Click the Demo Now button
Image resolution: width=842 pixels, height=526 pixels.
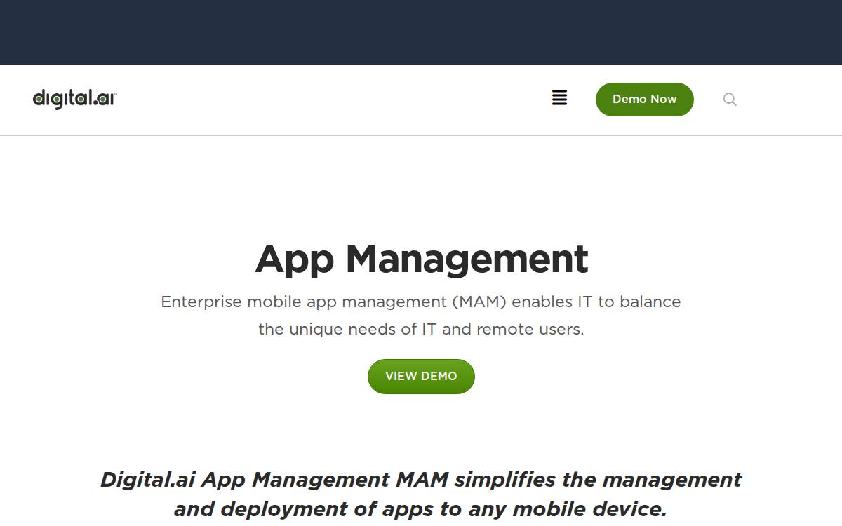click(x=644, y=100)
